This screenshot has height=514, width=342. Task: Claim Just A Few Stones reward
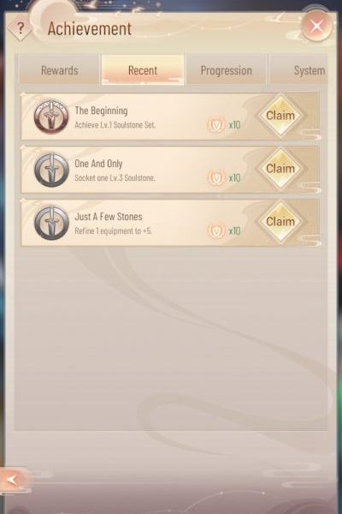click(280, 222)
